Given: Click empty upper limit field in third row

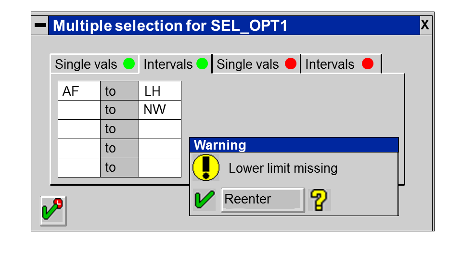Looking at the screenshot, I should click(x=160, y=129).
